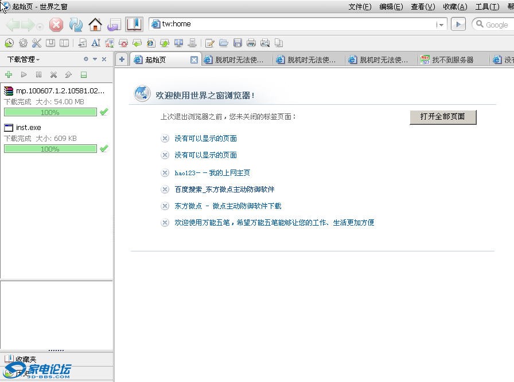Remove first 没有可以显示的页面 entry
This screenshot has height=382, width=514.
pos(165,139)
